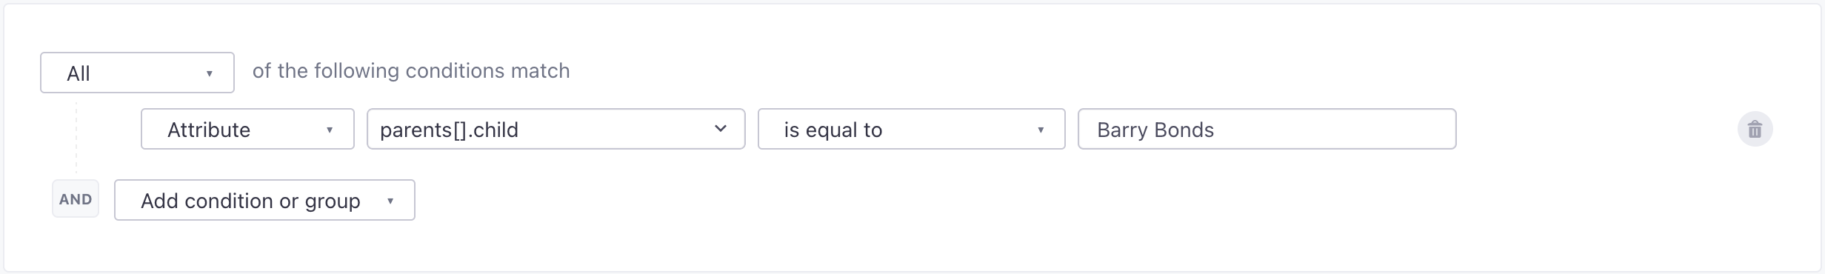Open the 'Add condition or group' menu
1825x274 pixels.
pyautogui.click(x=264, y=200)
